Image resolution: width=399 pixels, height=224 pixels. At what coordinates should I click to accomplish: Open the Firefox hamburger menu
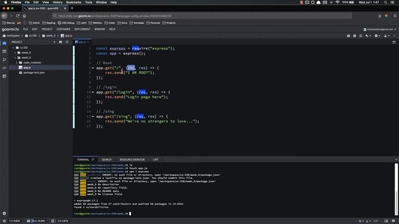[395, 16]
